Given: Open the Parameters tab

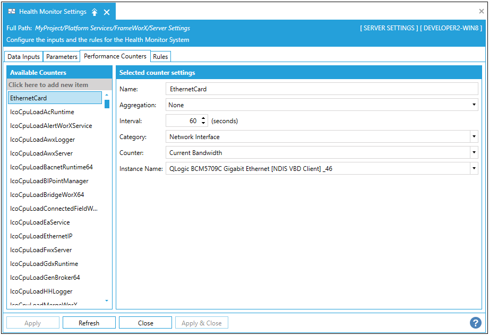Looking at the screenshot, I should tap(62, 57).
